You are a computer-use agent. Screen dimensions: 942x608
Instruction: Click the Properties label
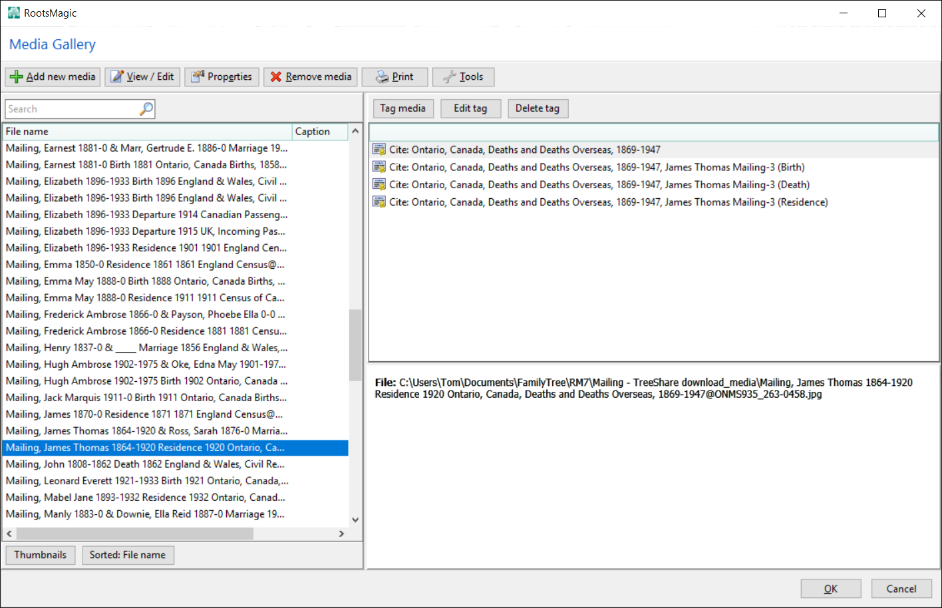[230, 76]
